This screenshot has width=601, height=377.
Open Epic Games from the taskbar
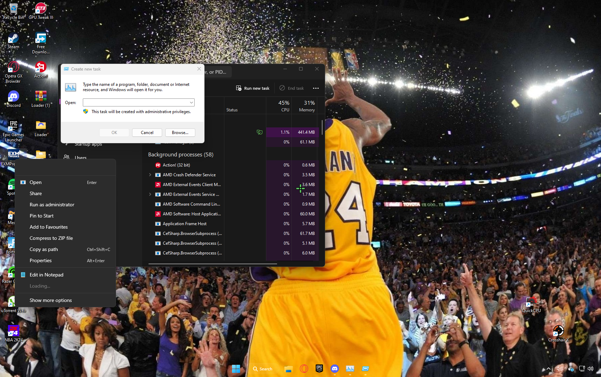pyautogui.click(x=319, y=369)
